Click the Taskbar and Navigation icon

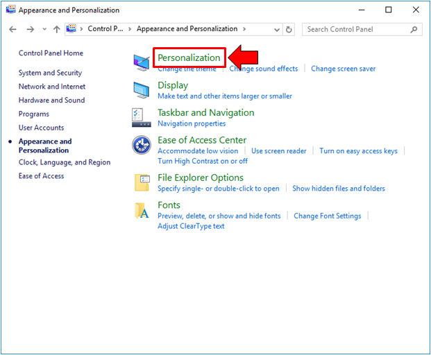(x=141, y=117)
